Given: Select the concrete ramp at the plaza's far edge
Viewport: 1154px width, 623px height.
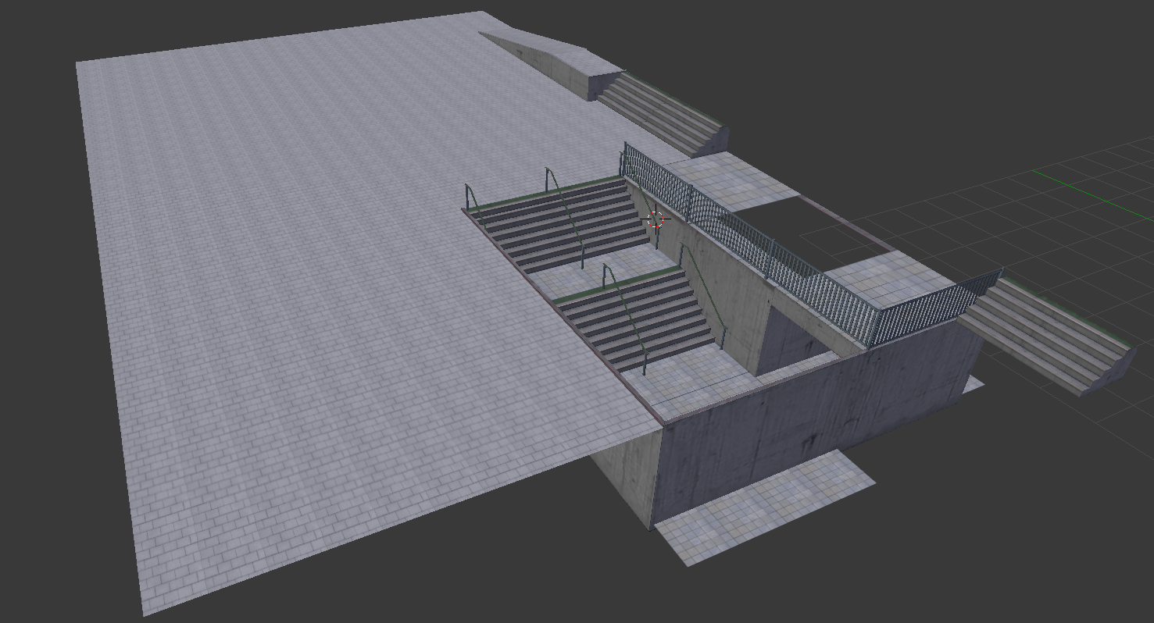Looking at the screenshot, I should pyautogui.click(x=551, y=60).
